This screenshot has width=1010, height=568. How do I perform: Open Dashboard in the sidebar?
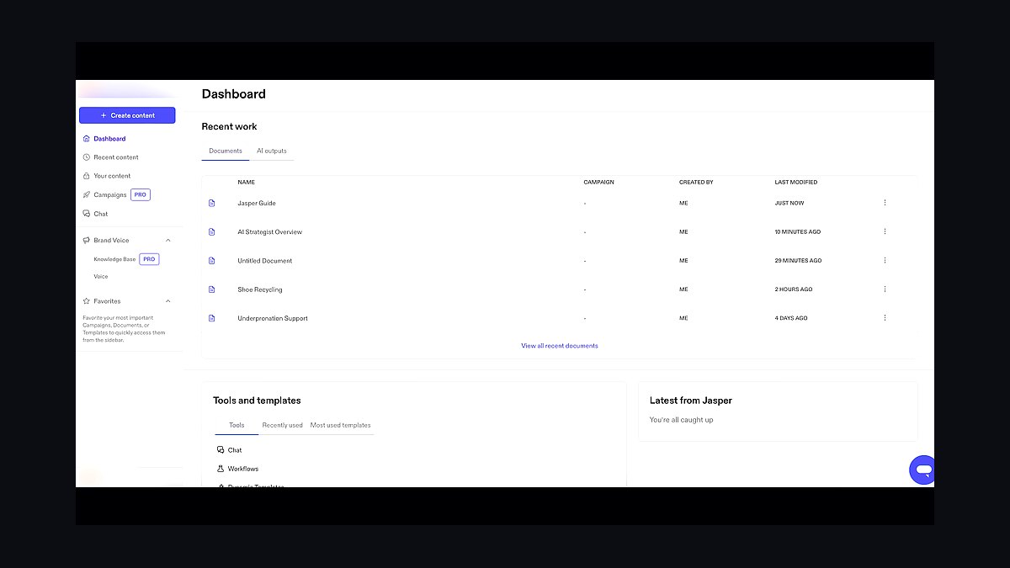pyautogui.click(x=109, y=139)
